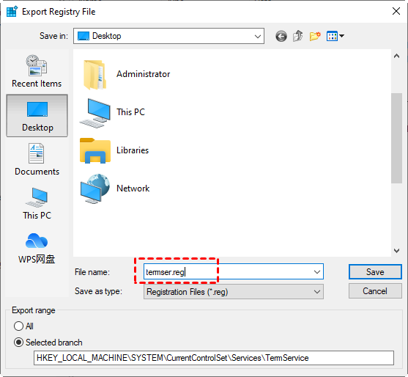
Task: Open This PC from the sidebar
Action: tap(37, 203)
